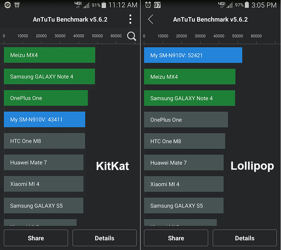Select the Meizu MX4 bar in Lollipop chart
The width and height of the screenshot is (281, 250).
click(190, 77)
